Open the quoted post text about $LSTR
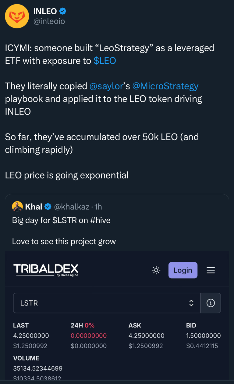 (61, 220)
